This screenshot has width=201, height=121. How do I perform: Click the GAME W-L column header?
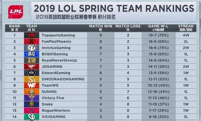158,28
